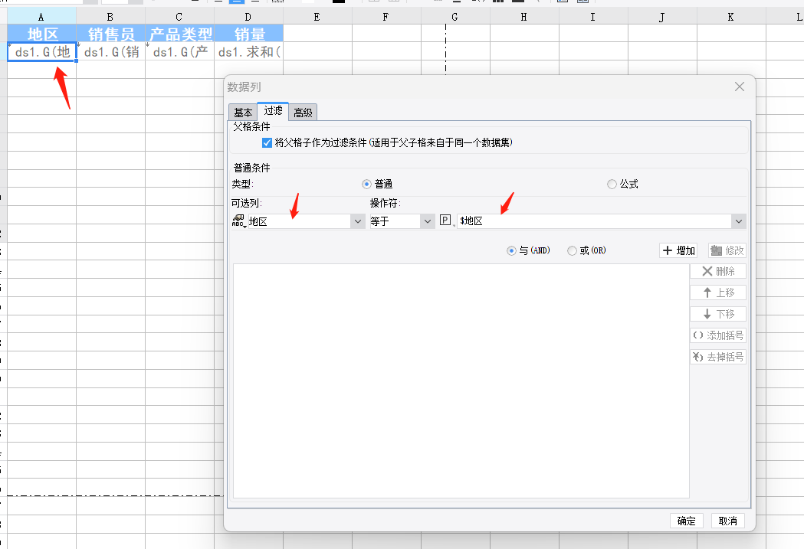Screen dimensions: 804x549
Task: Select column A header
Action: click(41, 17)
